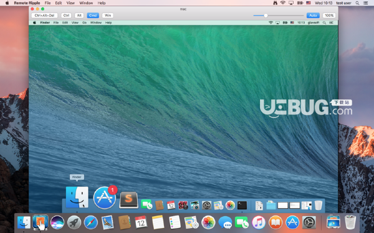Enable Auto scaling mode

(313, 16)
